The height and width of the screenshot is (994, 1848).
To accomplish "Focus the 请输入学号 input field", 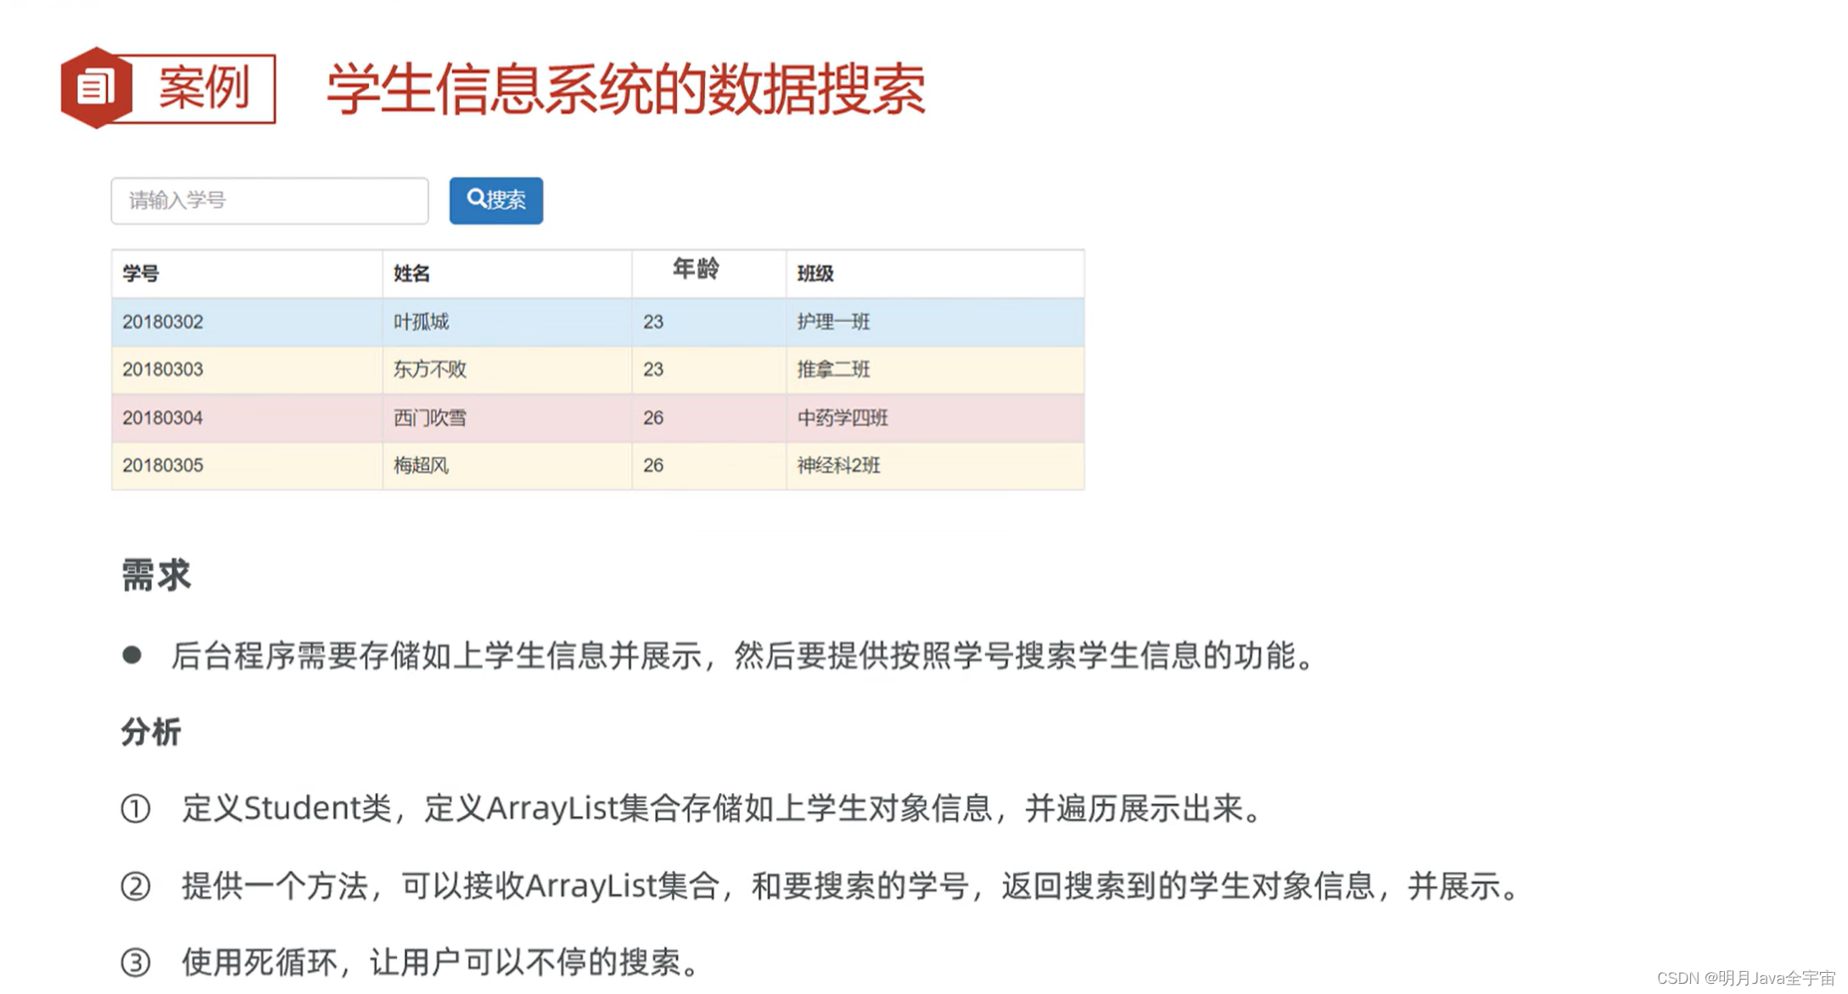I will [x=270, y=200].
